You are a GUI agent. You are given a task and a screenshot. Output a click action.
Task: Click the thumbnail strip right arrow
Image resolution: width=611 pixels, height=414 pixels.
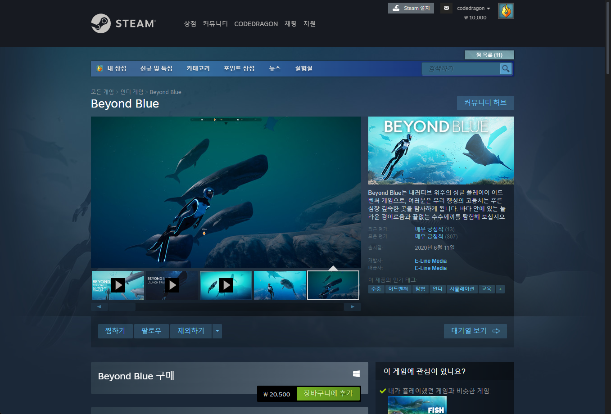pyautogui.click(x=353, y=307)
